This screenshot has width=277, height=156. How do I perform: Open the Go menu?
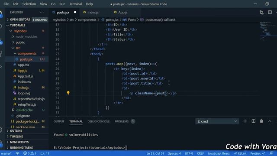pyautogui.click(x=53, y=4)
